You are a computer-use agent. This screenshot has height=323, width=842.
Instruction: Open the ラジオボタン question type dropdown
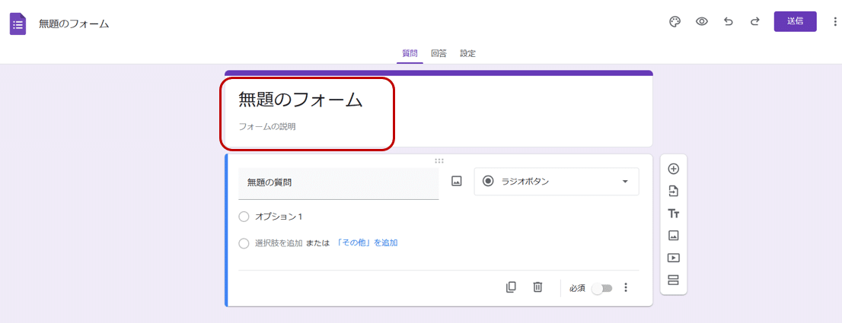(x=557, y=182)
